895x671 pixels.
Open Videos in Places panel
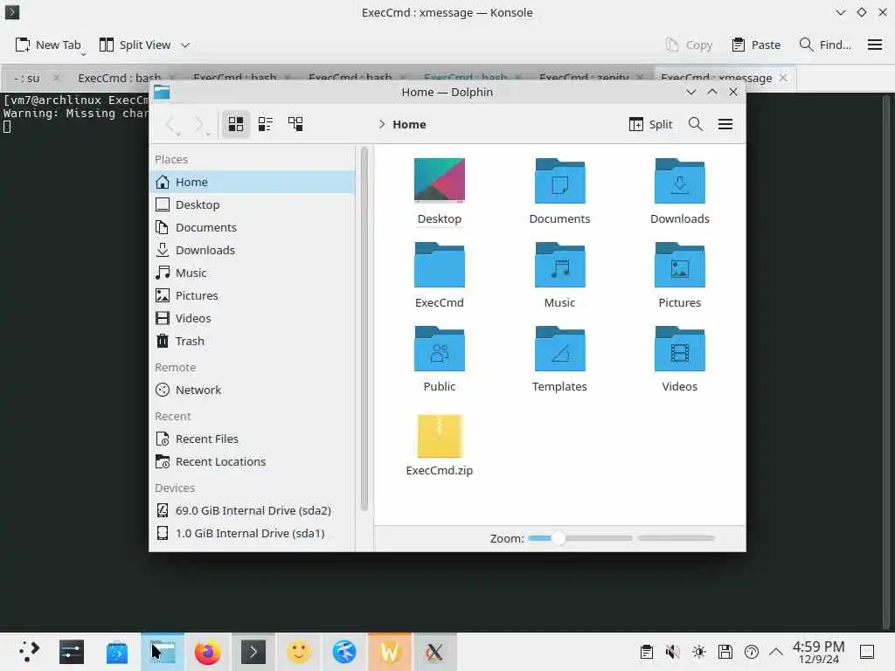point(252,318)
